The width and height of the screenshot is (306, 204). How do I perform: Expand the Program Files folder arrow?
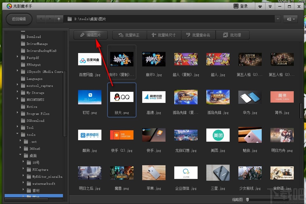17,112
